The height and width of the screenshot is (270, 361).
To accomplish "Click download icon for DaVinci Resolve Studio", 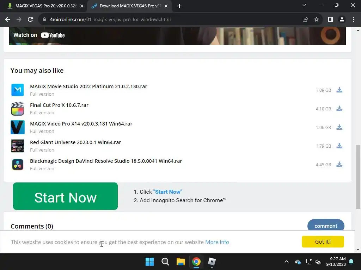I will pos(339,164).
